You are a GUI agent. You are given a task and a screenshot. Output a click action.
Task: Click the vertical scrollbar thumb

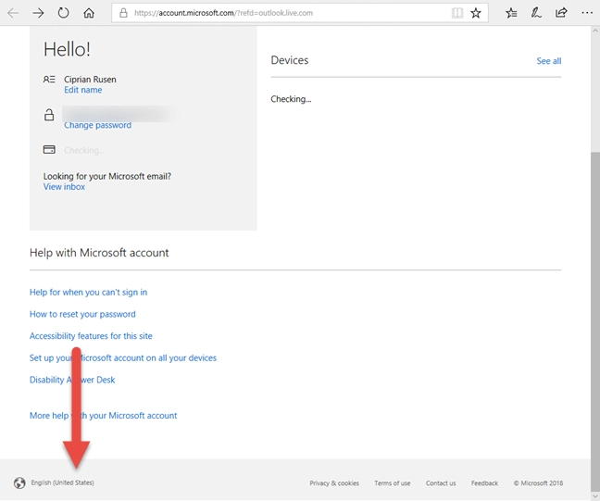(x=595, y=320)
